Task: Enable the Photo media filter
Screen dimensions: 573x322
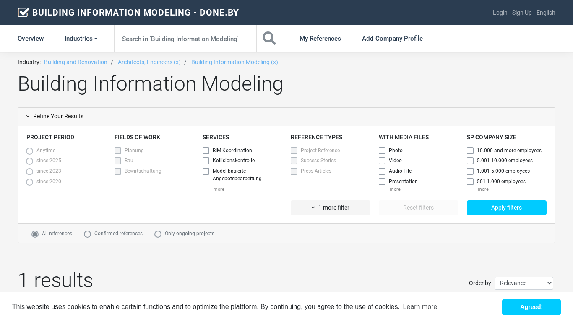Action: click(382, 151)
